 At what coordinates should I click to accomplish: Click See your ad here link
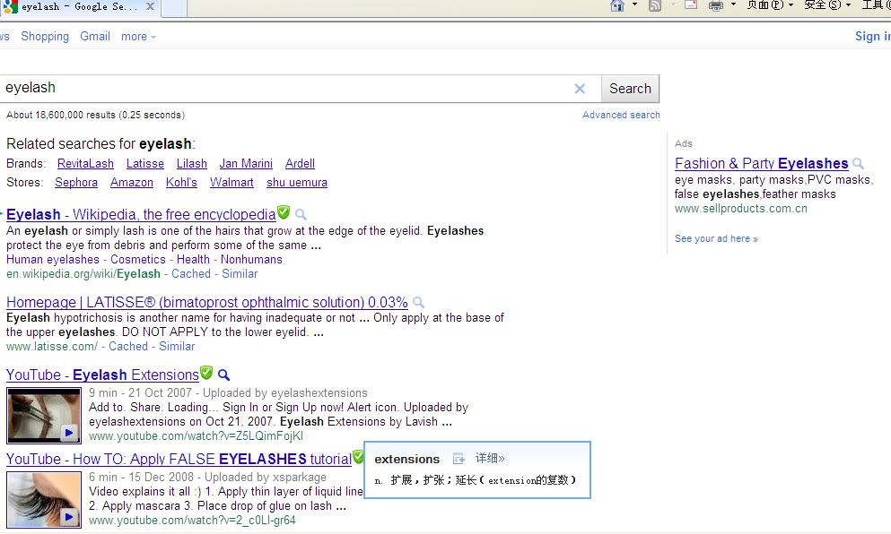tap(716, 238)
